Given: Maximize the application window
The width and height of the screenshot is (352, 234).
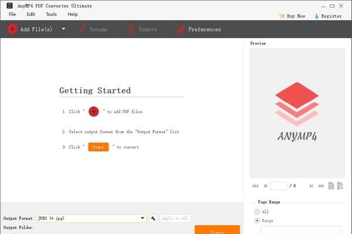Looking at the screenshot, I should click(x=332, y=6).
